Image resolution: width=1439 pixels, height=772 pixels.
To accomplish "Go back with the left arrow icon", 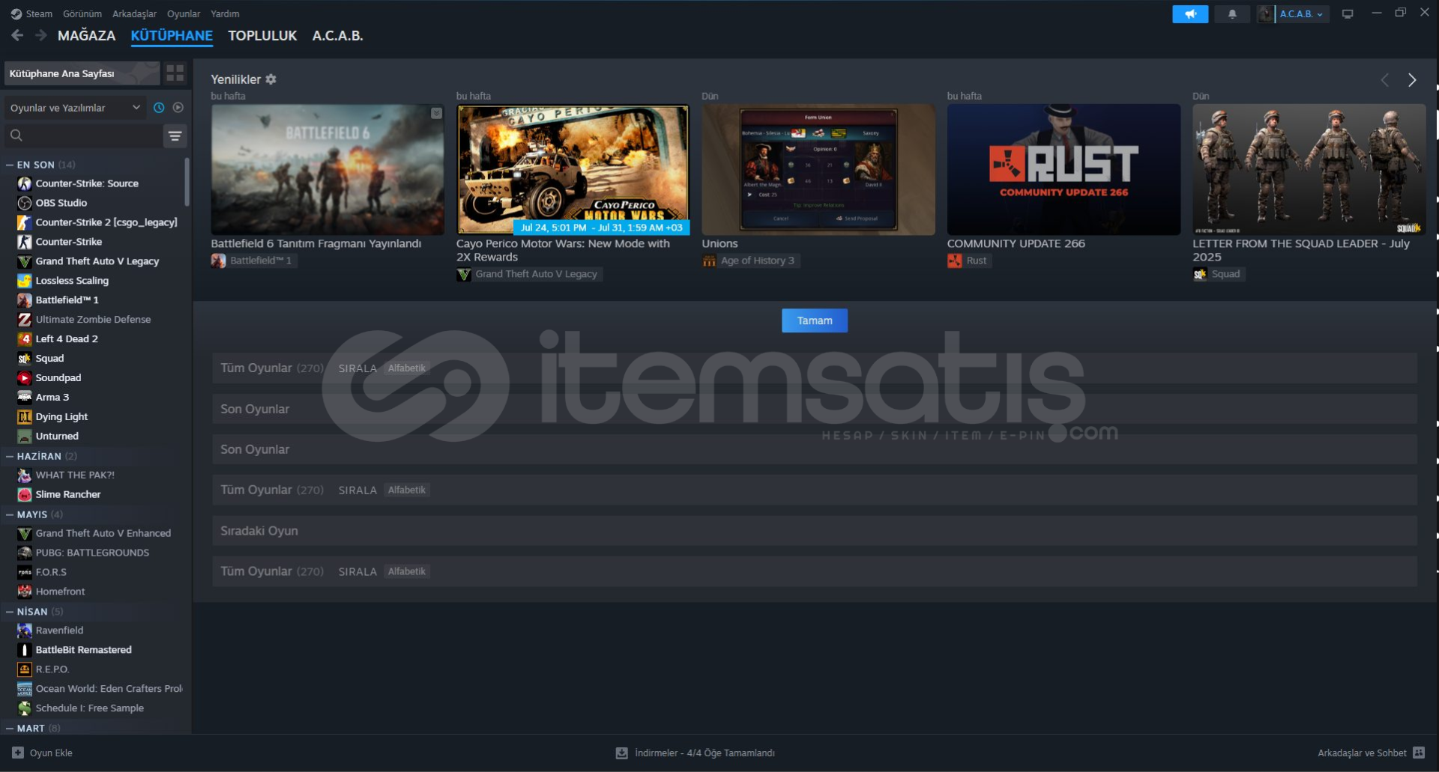I will (x=17, y=35).
